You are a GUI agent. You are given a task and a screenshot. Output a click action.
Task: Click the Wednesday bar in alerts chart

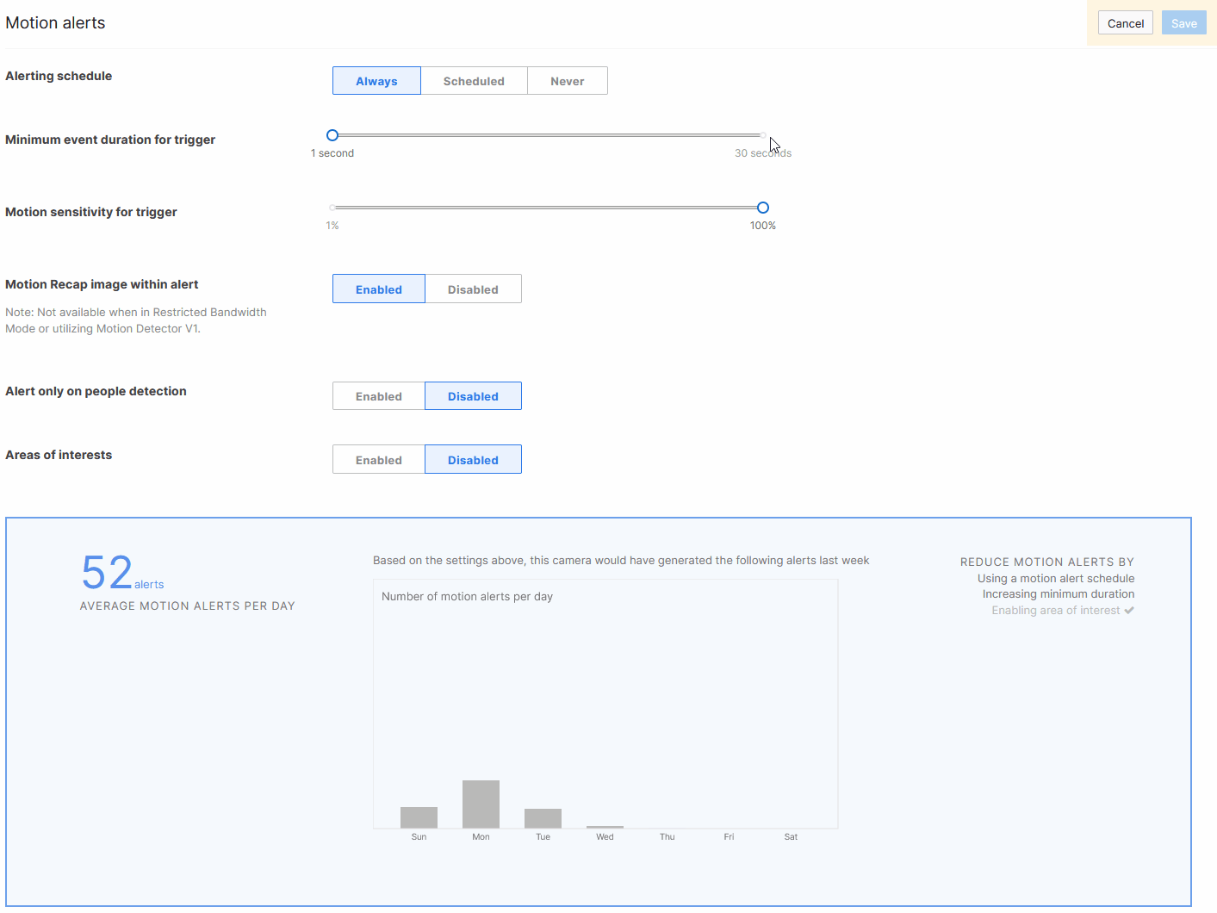click(605, 827)
